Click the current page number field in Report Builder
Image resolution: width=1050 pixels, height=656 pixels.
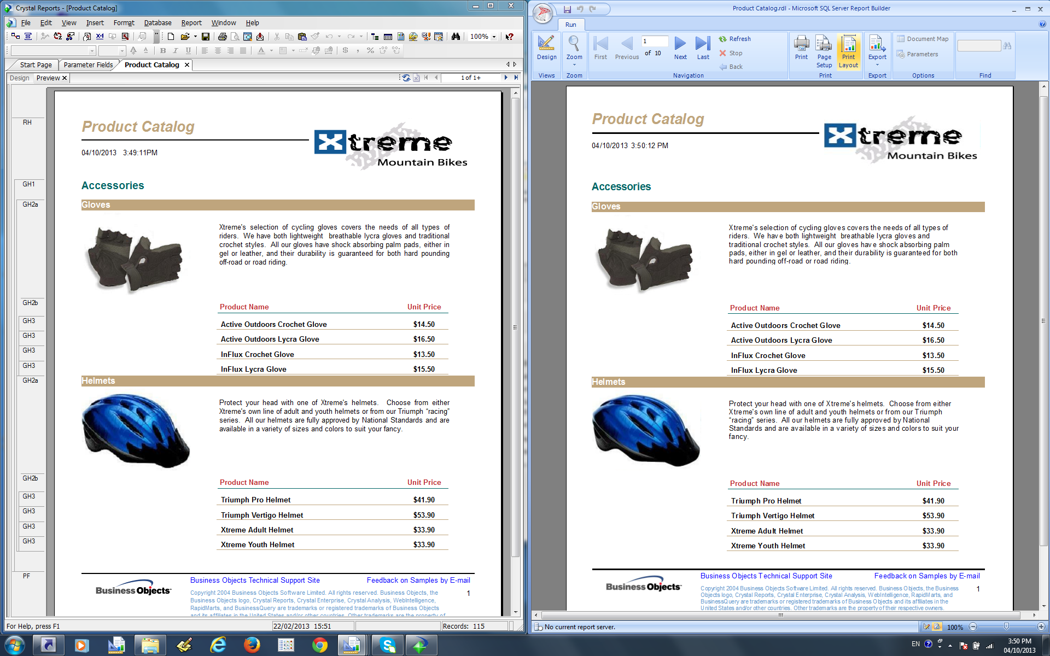[x=655, y=41]
